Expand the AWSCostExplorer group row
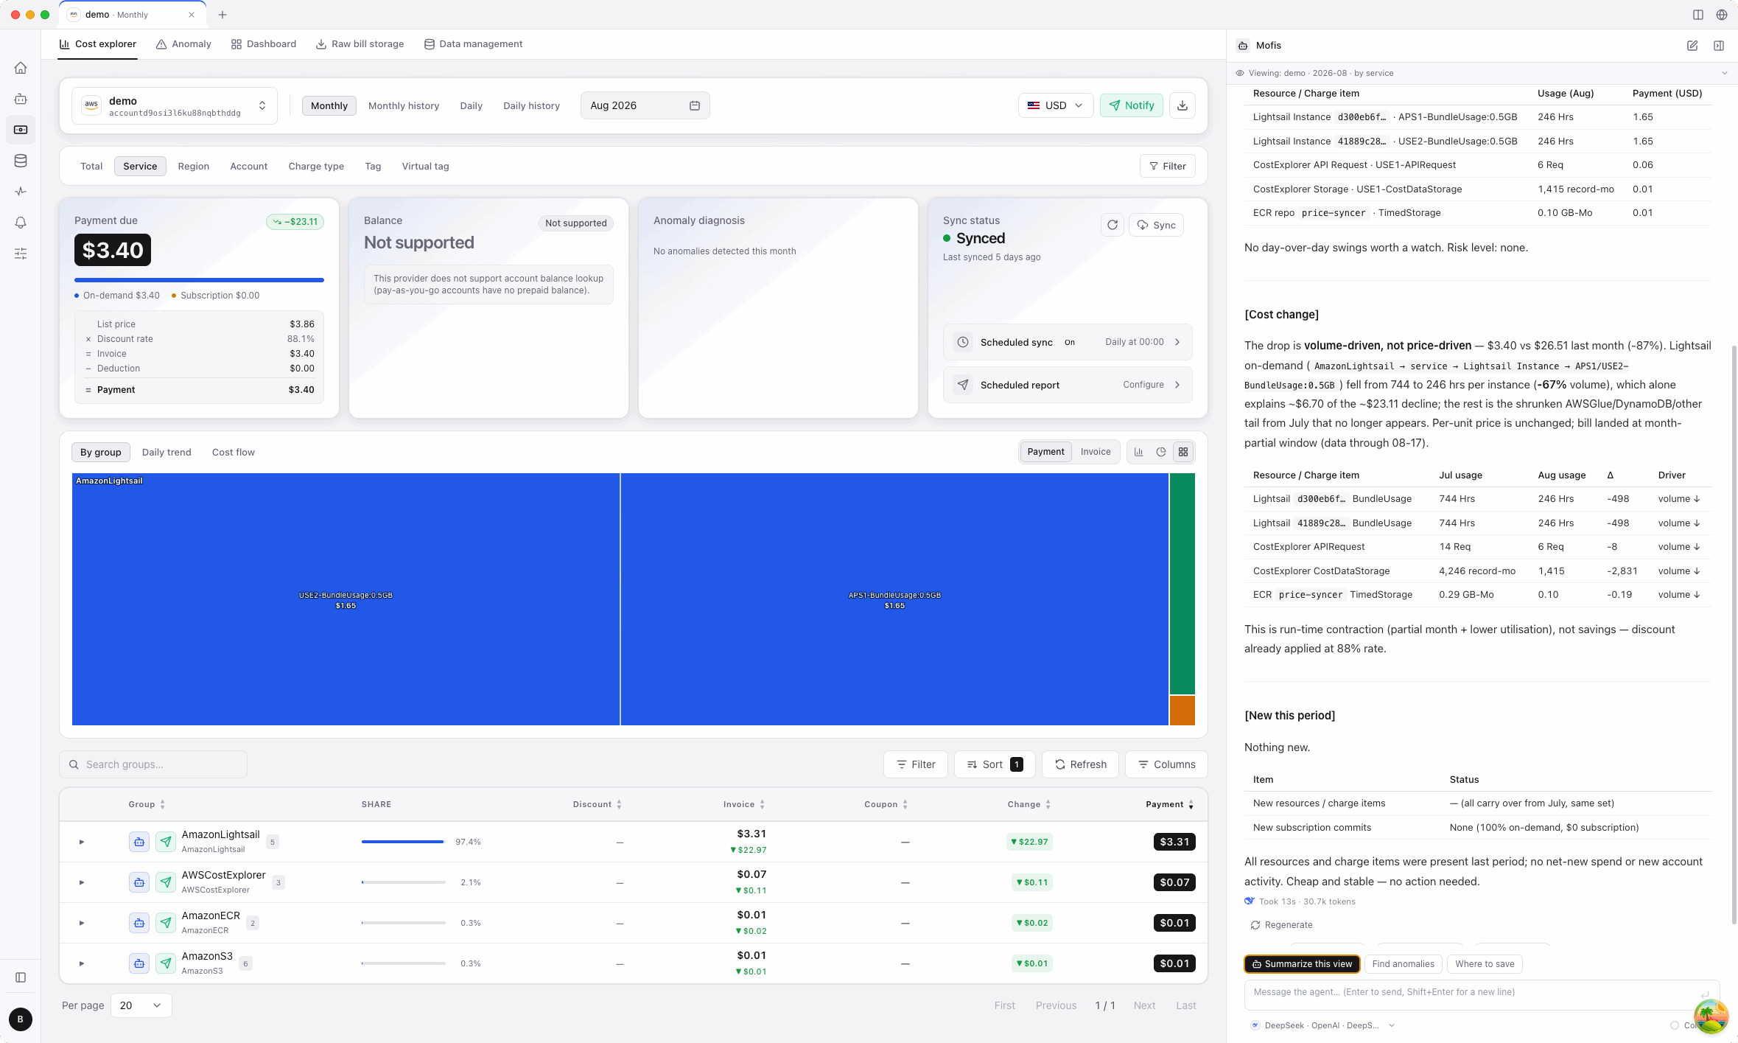1738x1043 pixels. (x=82, y=882)
